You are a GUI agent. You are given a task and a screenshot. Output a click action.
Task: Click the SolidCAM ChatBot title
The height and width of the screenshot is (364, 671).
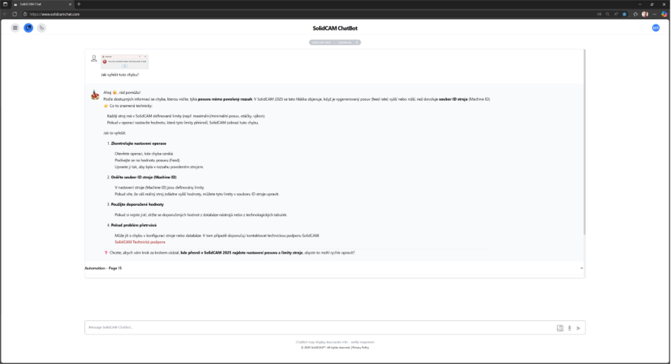tap(335, 28)
